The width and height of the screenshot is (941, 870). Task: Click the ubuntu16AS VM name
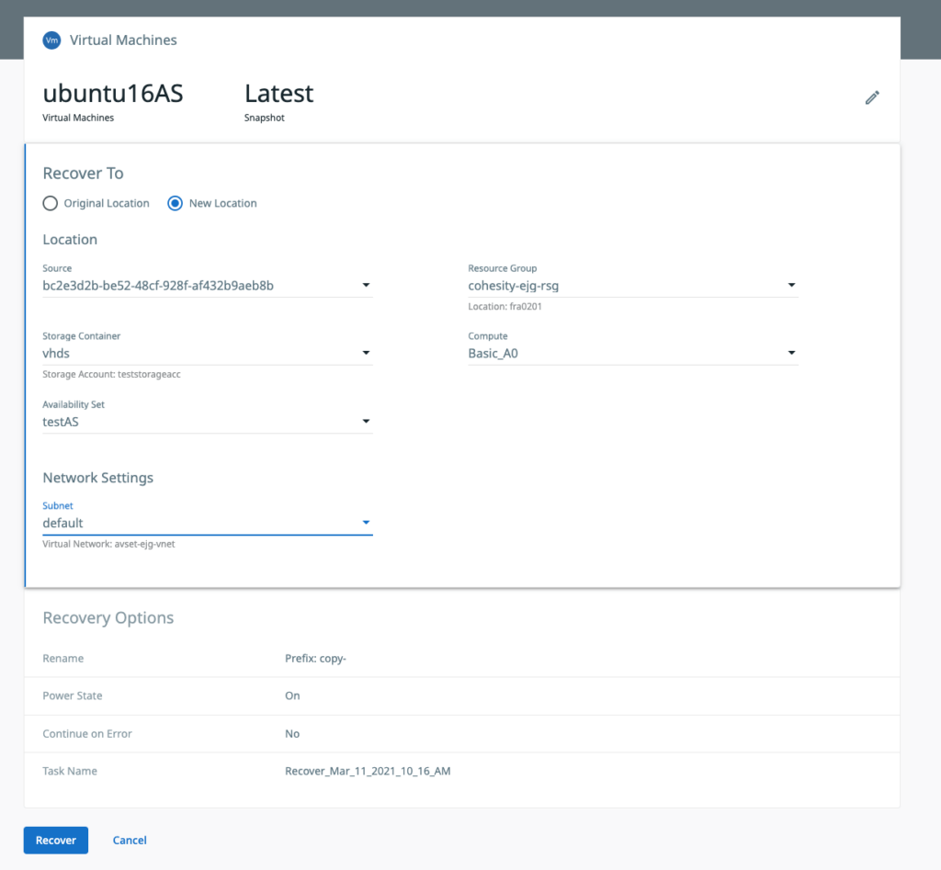113,94
